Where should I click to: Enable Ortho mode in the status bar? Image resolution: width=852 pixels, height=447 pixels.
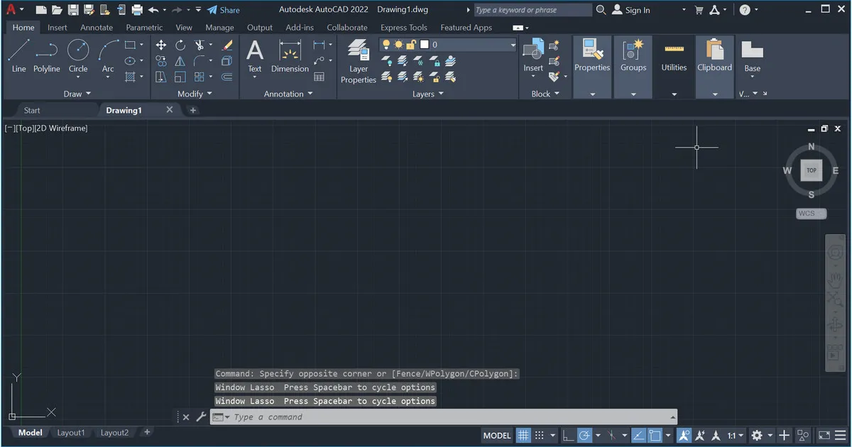coord(568,435)
